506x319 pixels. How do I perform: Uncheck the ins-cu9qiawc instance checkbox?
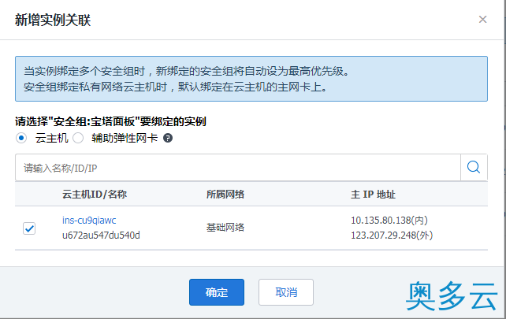pos(29,228)
